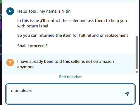140x105 pixels.
Task: Click Nitin's blue N avatar
Action: [x=10, y=11]
